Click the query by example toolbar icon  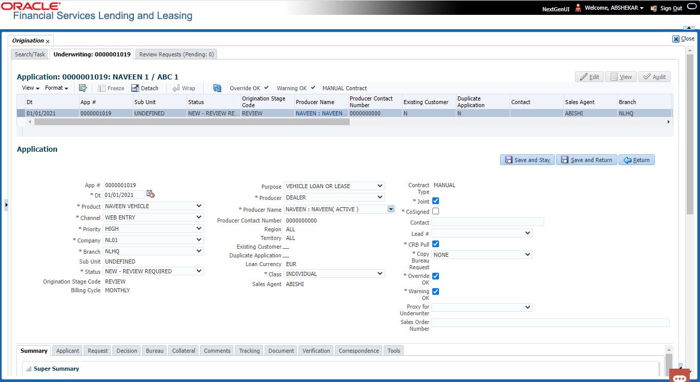(x=83, y=88)
